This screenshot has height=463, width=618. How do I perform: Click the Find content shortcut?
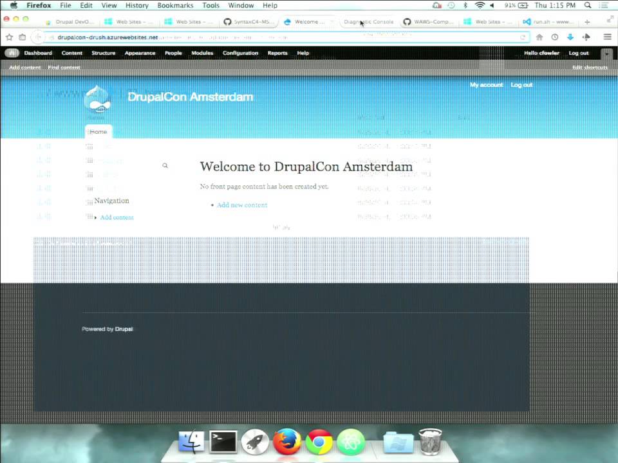tap(64, 68)
